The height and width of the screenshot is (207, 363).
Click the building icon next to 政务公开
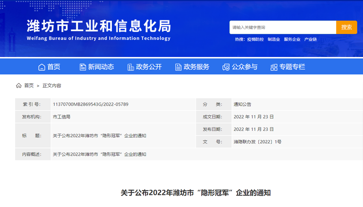pos(131,67)
